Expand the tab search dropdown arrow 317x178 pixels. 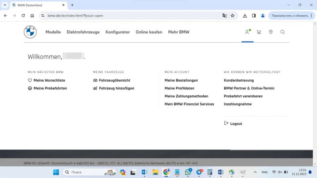[5, 5]
